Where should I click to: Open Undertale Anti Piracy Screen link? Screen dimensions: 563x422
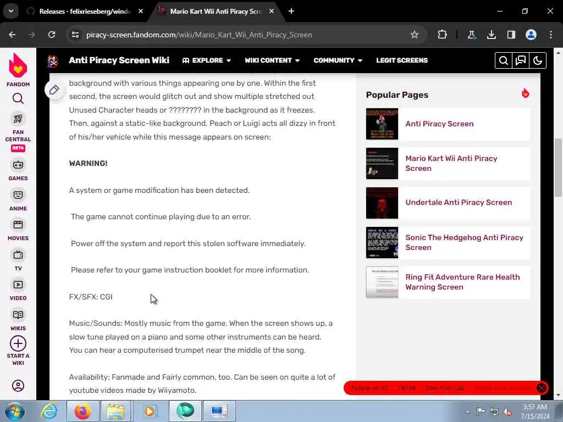459,202
